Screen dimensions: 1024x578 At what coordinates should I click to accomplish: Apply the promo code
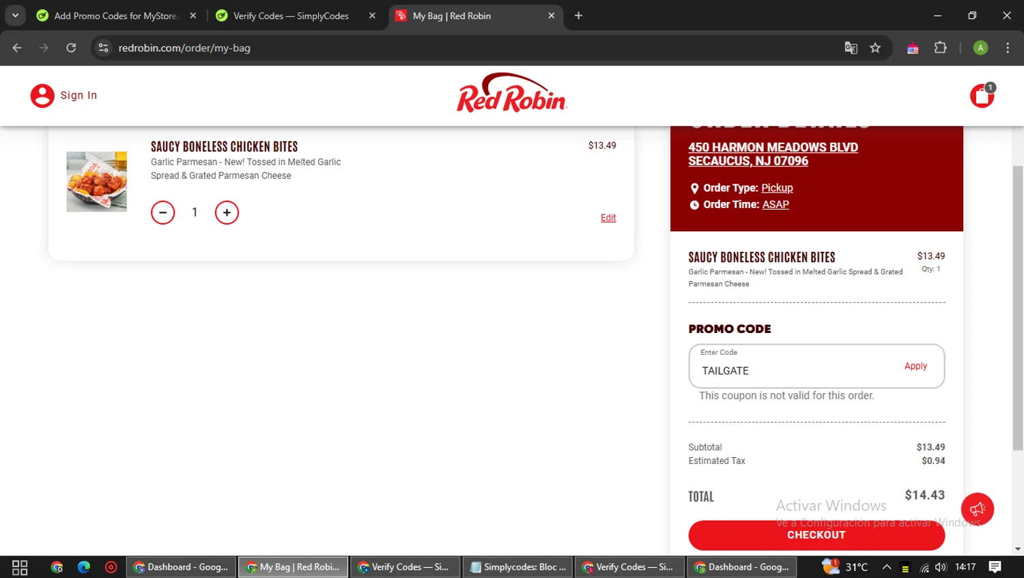(x=915, y=366)
